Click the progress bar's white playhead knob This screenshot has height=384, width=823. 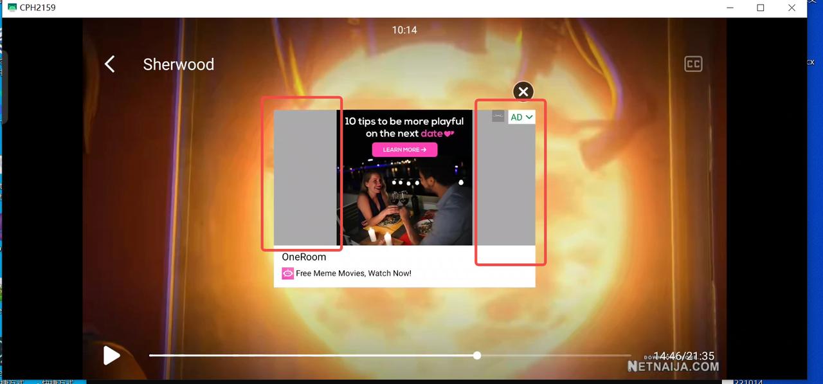(x=477, y=355)
